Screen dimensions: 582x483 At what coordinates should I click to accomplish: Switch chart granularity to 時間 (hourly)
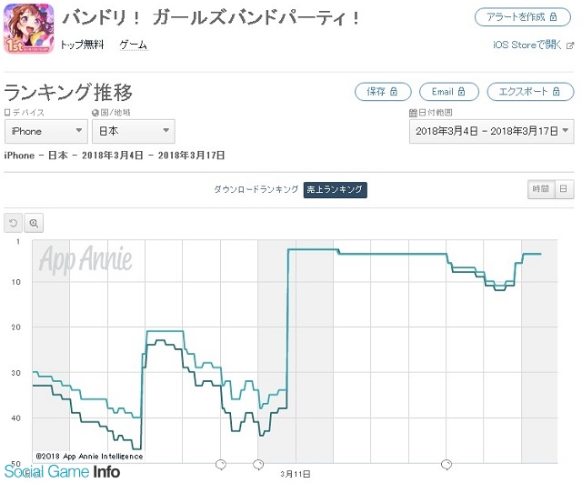coord(541,188)
